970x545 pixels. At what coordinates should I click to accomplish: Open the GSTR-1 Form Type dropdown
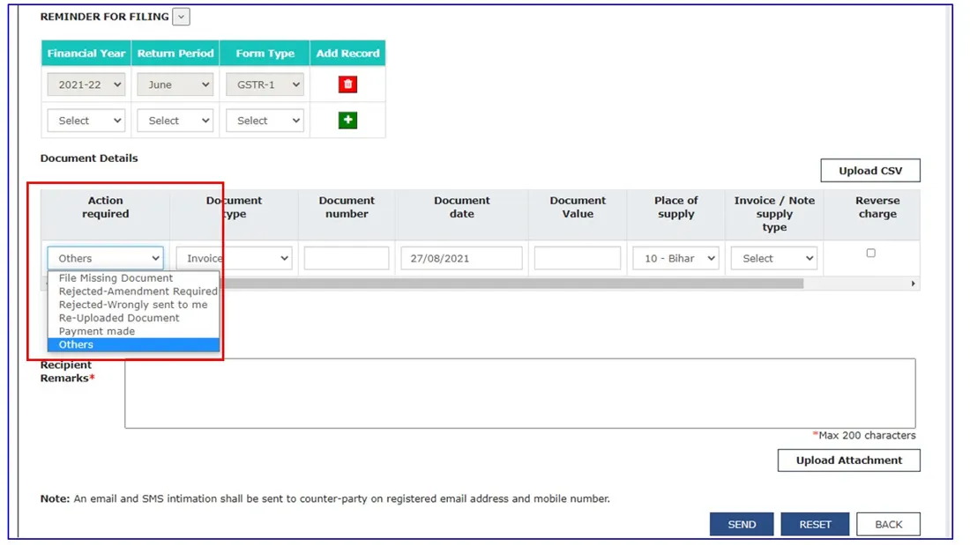265,85
